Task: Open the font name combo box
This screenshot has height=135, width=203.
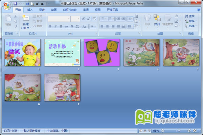Action: click(x=59, y=19)
